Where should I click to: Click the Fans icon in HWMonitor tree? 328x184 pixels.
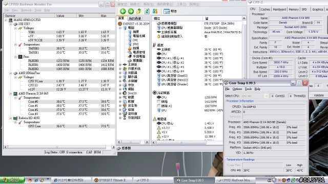(20, 57)
